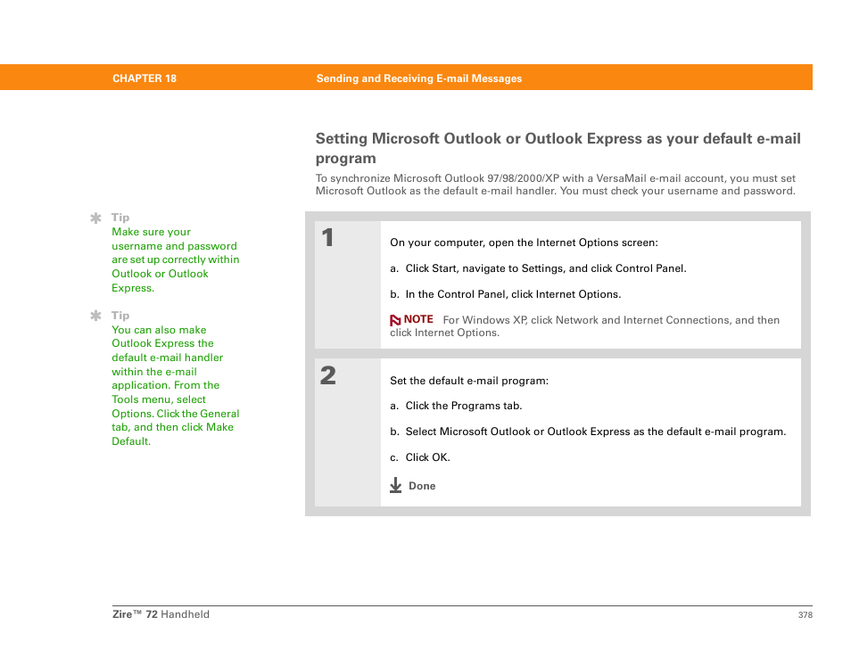Click the "Done" label in step 2
This screenshot has width=851, height=658.
(422, 486)
